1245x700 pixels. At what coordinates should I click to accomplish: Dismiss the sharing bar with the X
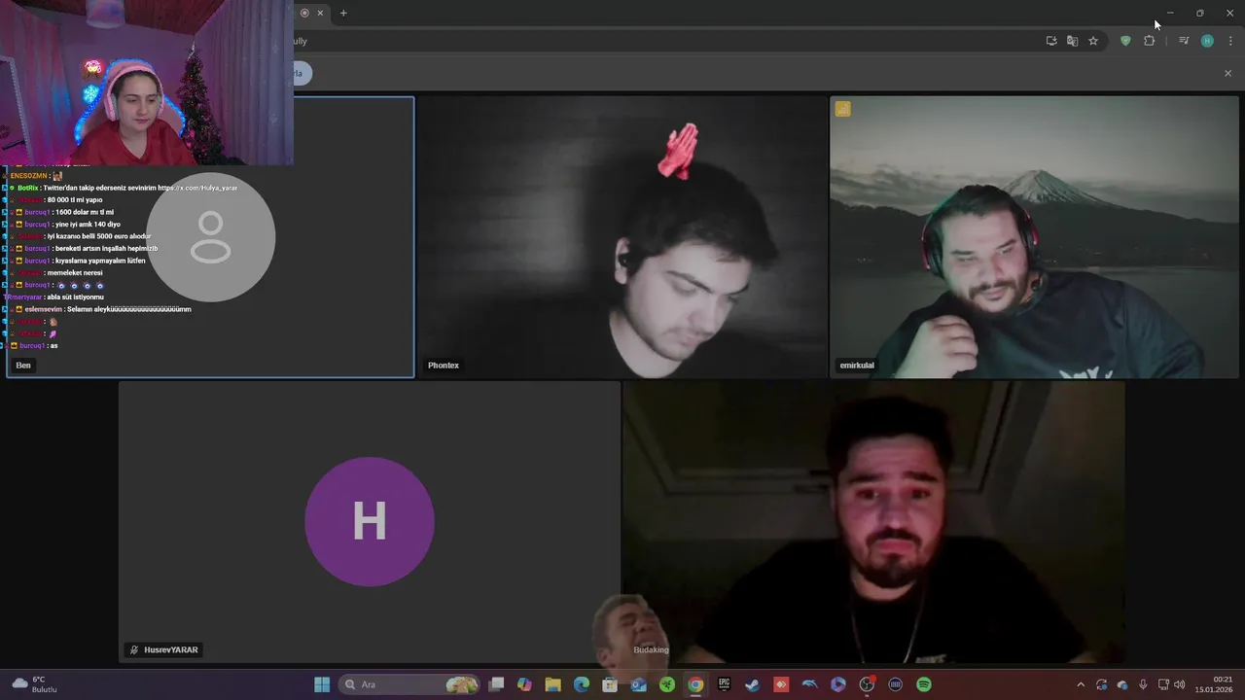click(x=1227, y=73)
